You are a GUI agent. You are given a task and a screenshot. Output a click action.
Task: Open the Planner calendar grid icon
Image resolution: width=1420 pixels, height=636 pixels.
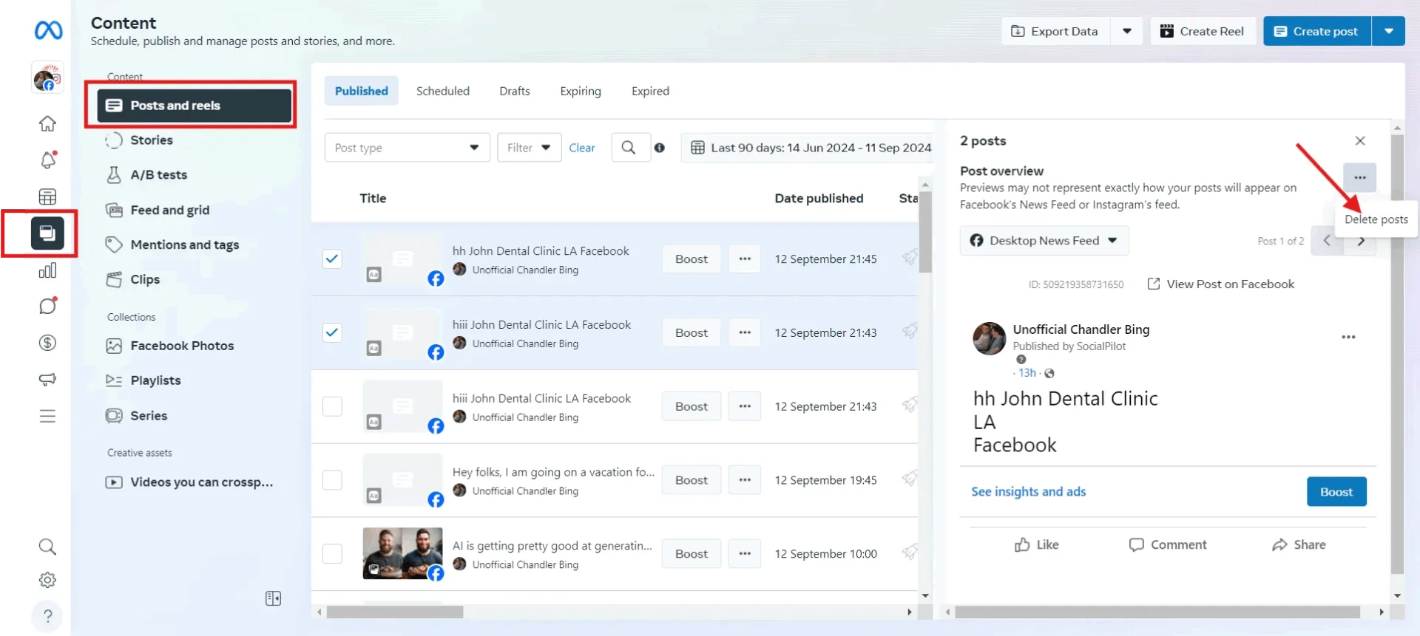click(47, 196)
